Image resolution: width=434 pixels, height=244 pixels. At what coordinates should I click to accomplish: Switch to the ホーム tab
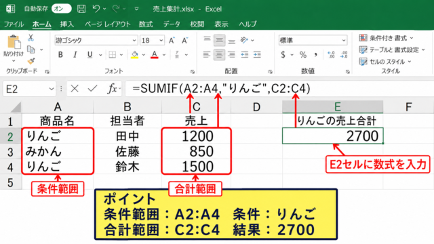[42, 24]
